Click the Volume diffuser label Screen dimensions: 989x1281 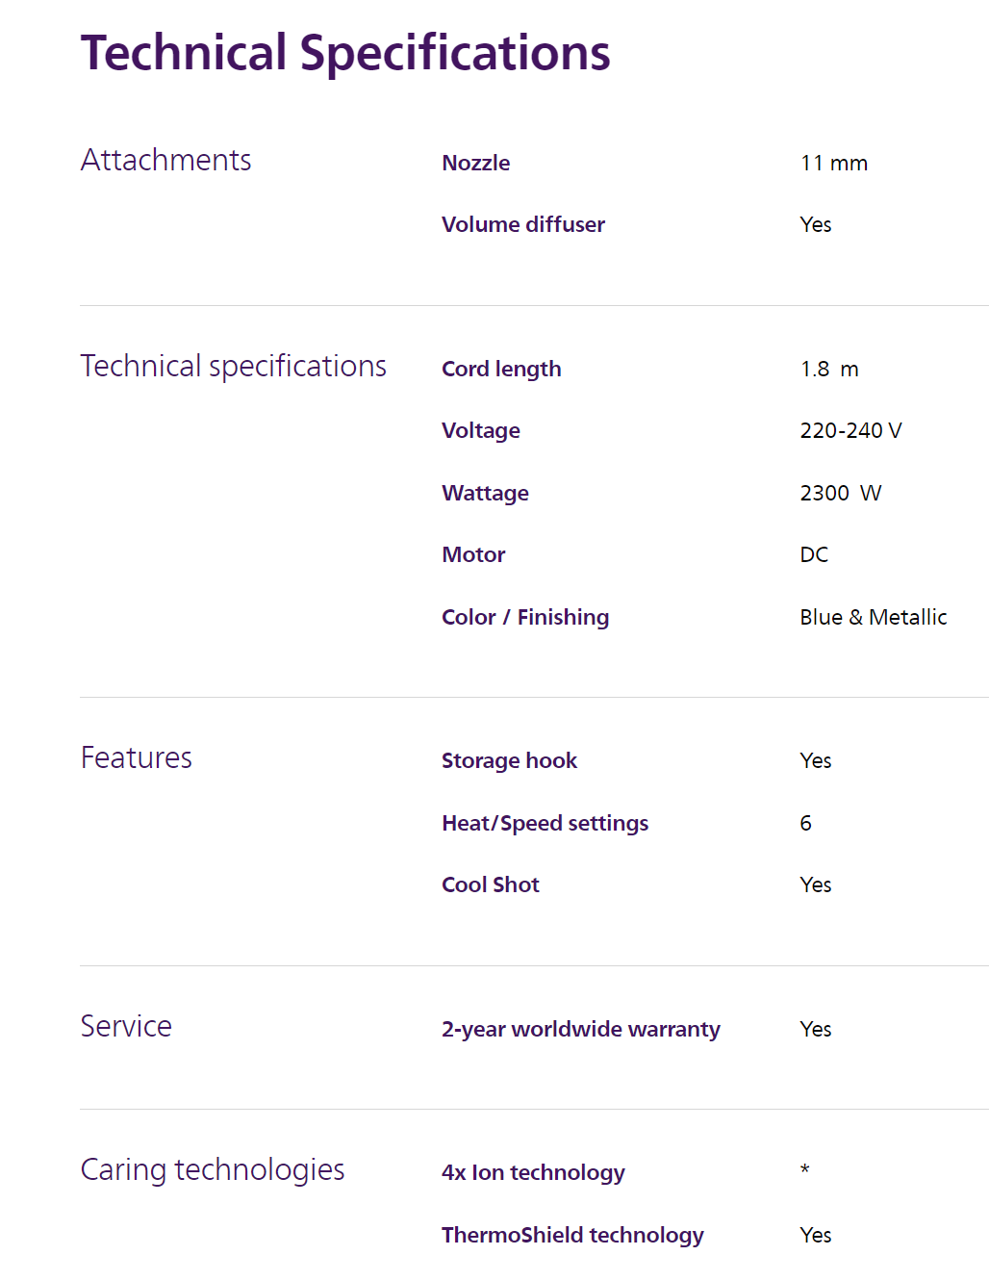click(522, 224)
